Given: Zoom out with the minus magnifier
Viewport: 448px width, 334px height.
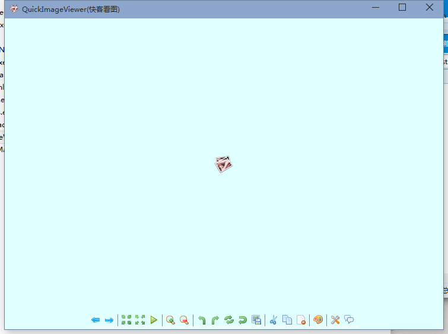Looking at the screenshot, I should pos(185,320).
